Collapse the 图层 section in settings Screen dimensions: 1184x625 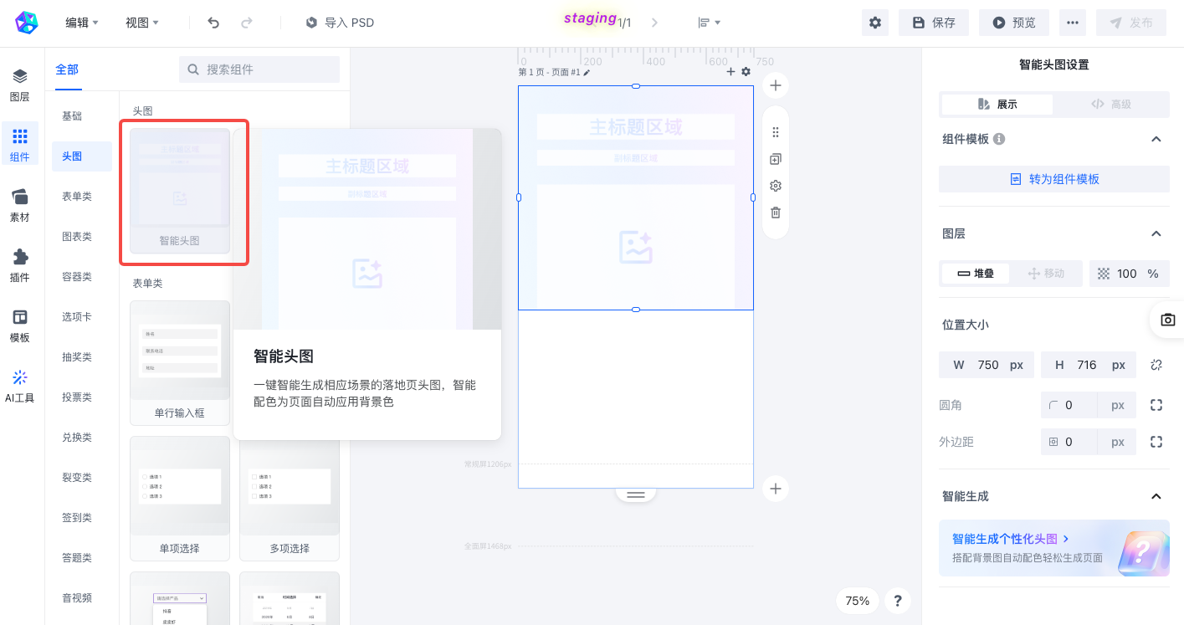click(x=1156, y=233)
